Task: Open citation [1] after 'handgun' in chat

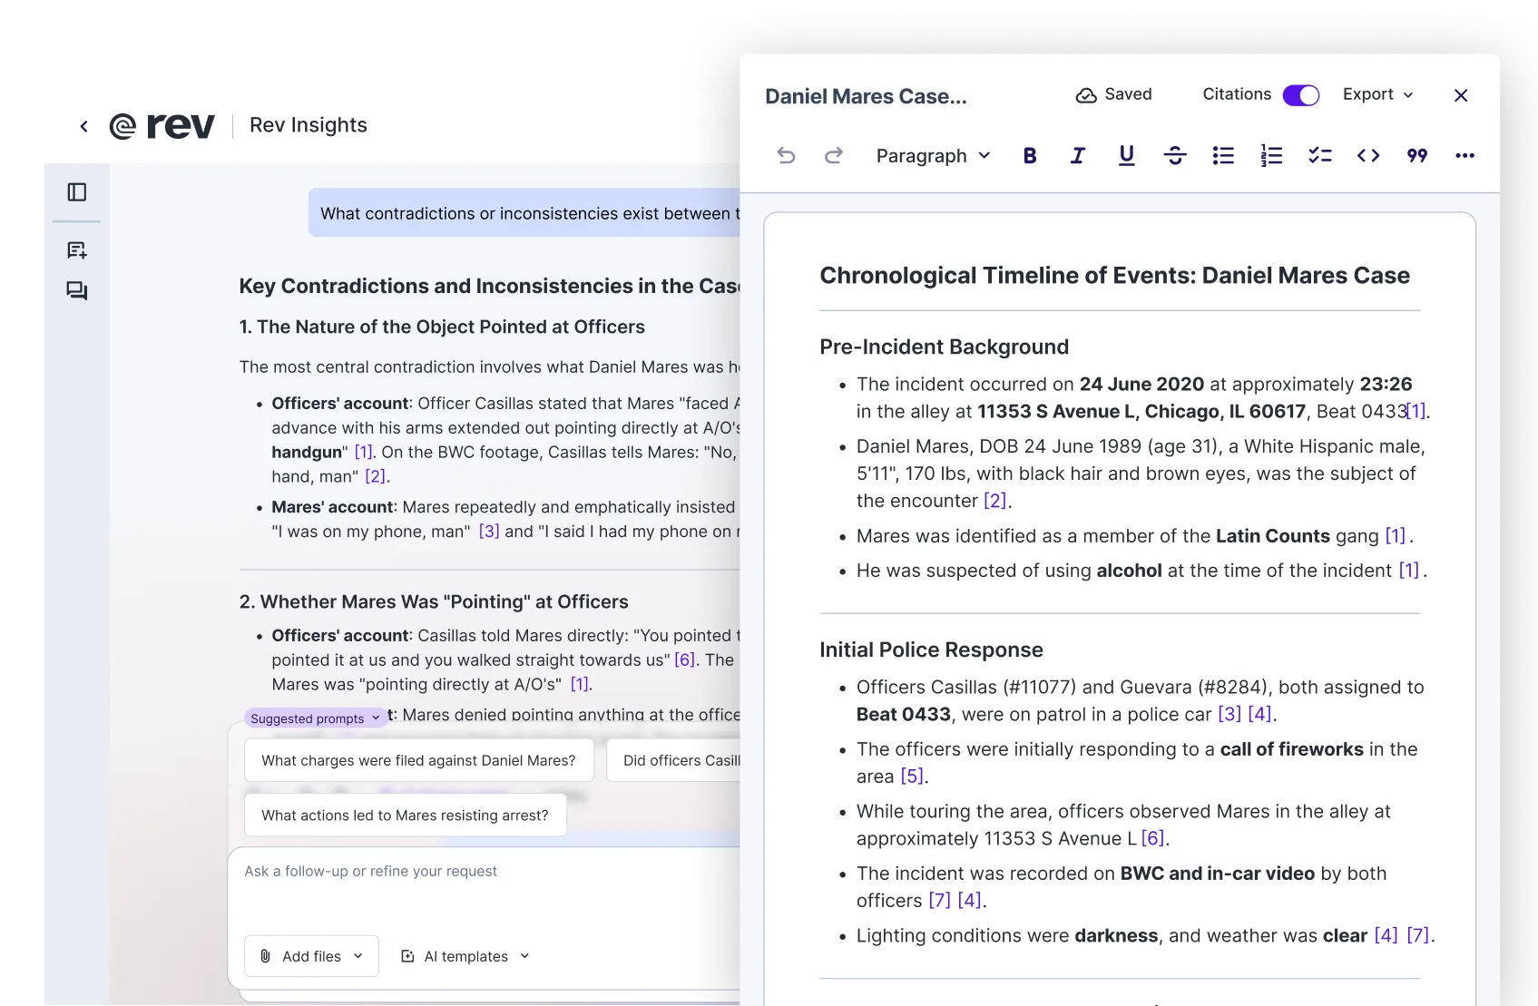Action: [x=364, y=452]
